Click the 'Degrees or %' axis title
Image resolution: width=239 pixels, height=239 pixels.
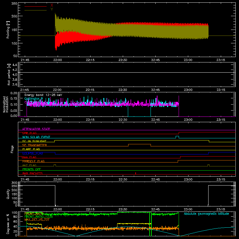pos(8,224)
